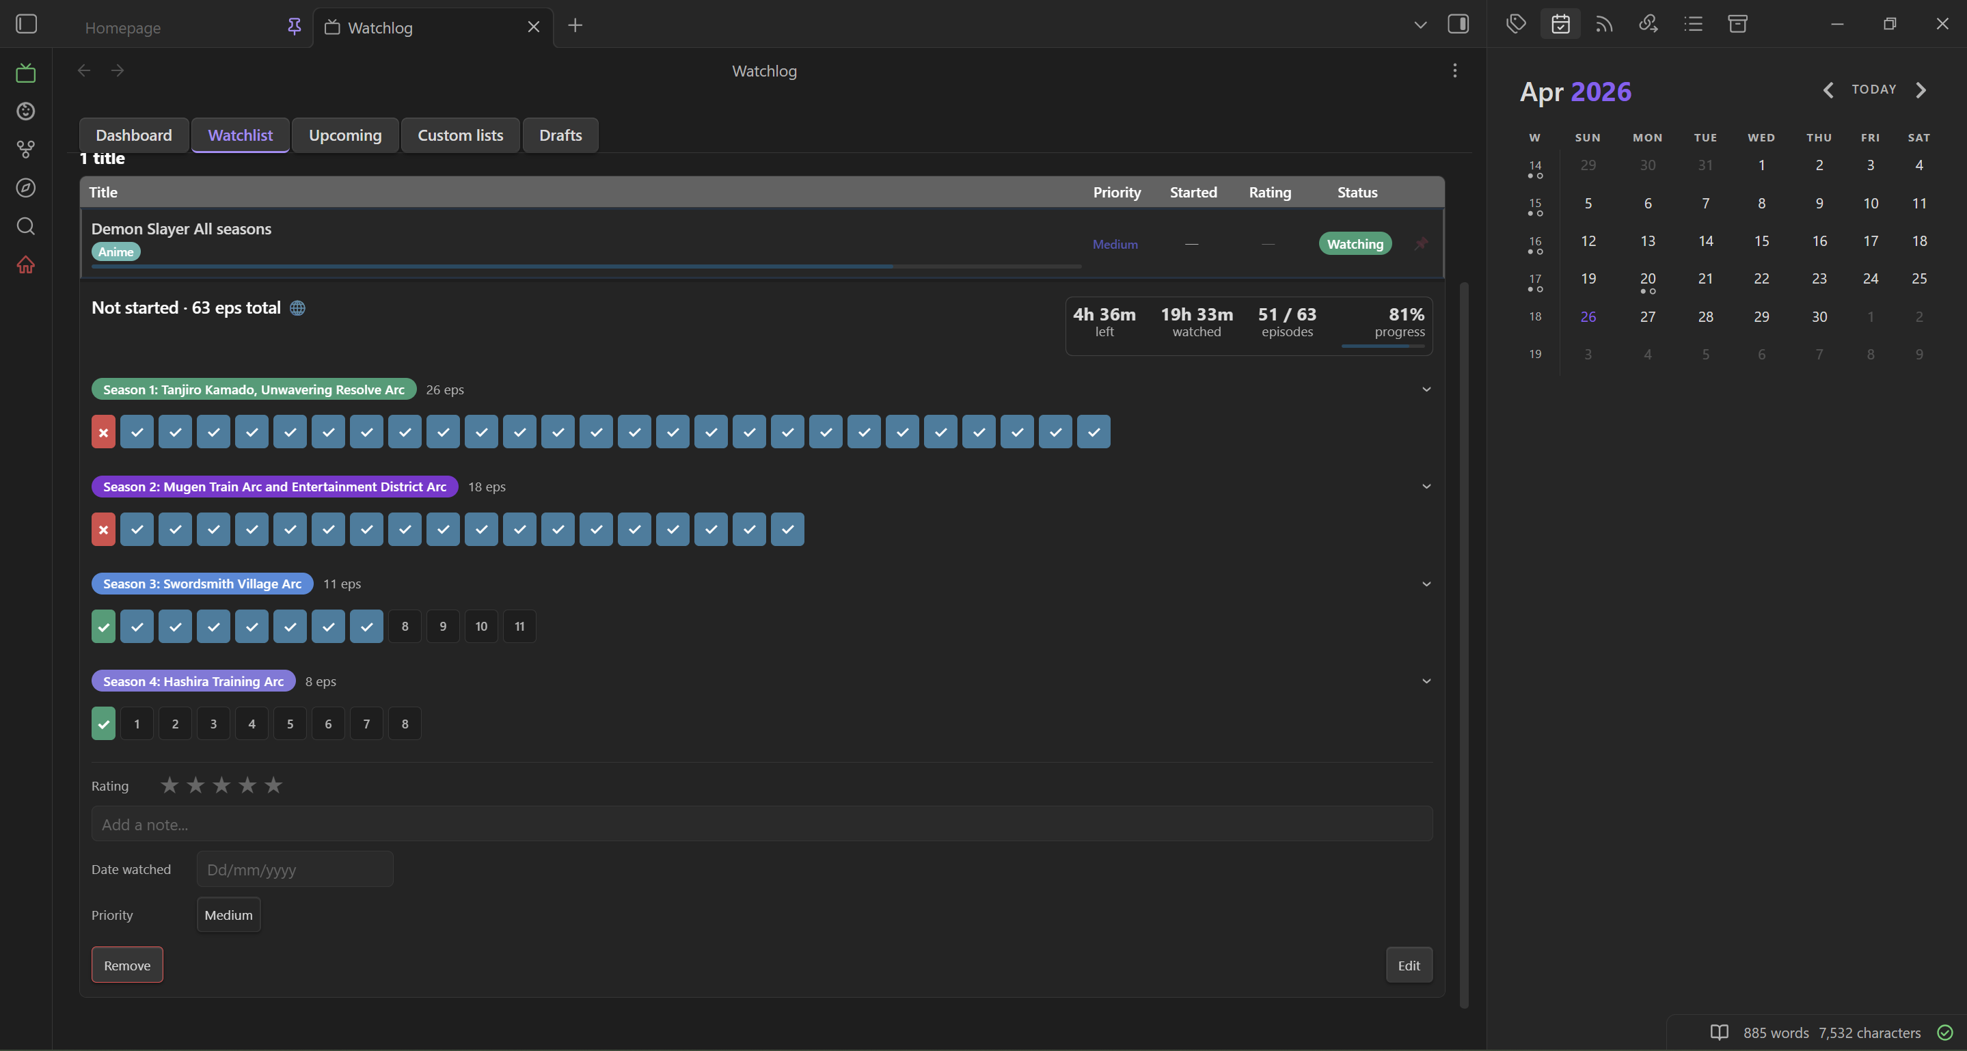Close the Watchlog tab
This screenshot has height=1051, width=1967.
pyautogui.click(x=534, y=27)
